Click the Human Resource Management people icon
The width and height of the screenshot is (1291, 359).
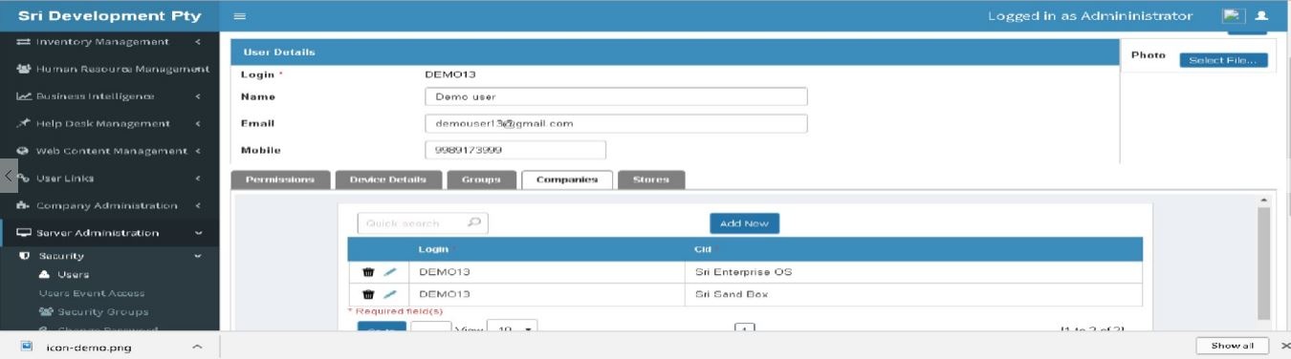(x=23, y=69)
